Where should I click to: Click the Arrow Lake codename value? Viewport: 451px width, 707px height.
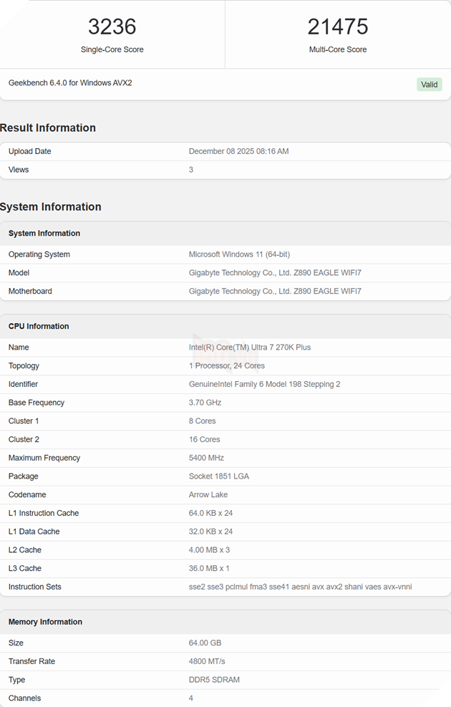(208, 495)
